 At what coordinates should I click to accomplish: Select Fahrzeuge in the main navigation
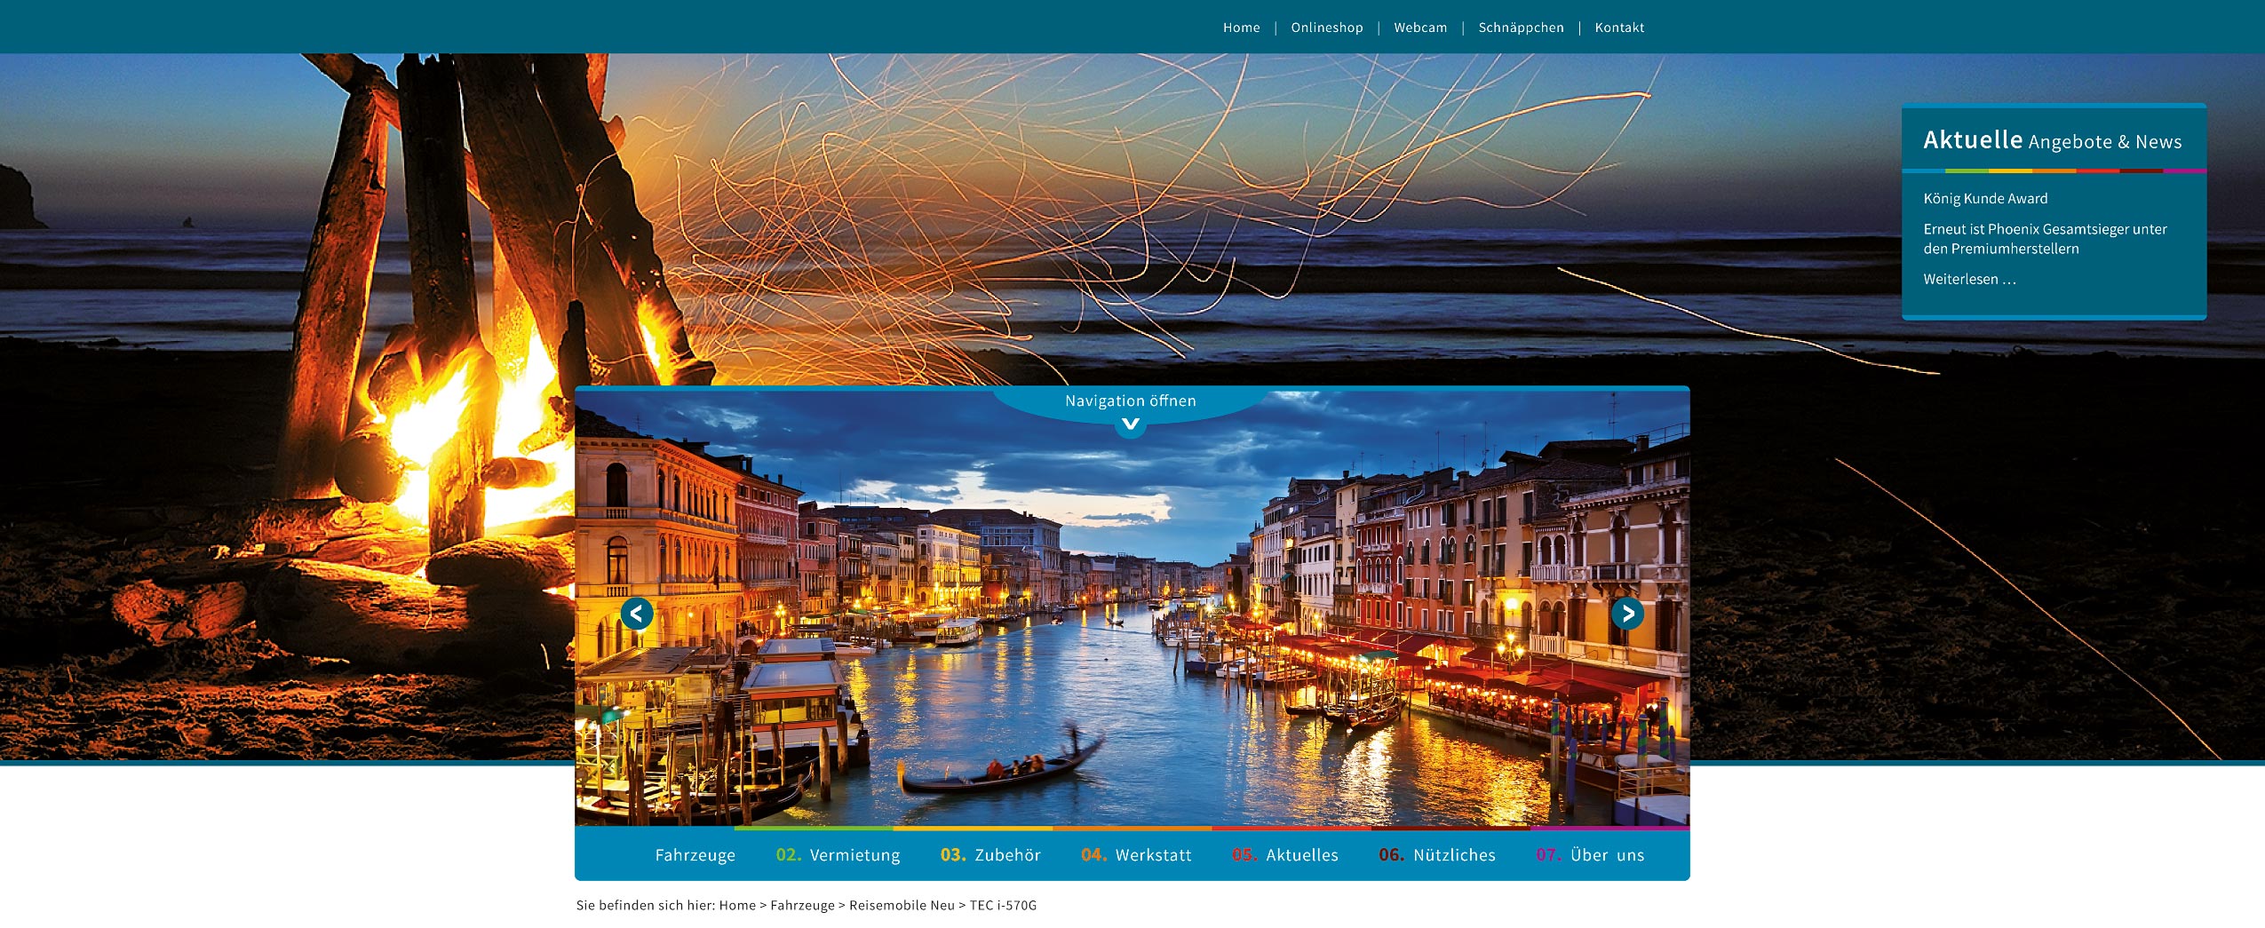pyautogui.click(x=695, y=855)
